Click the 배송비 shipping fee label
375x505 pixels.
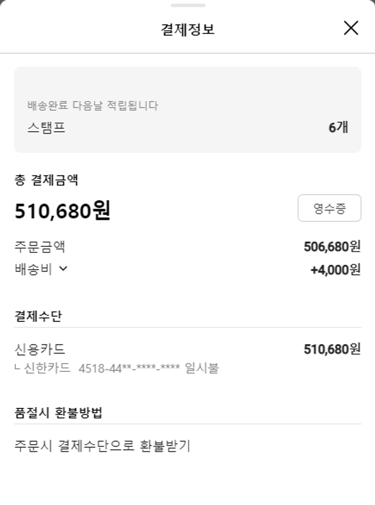[33, 269]
